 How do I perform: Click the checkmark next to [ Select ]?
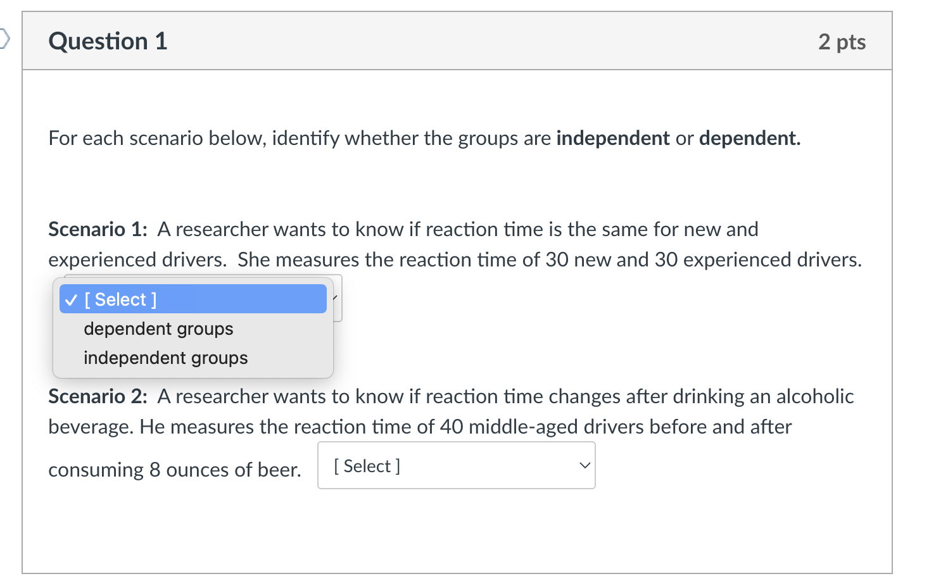click(x=71, y=299)
